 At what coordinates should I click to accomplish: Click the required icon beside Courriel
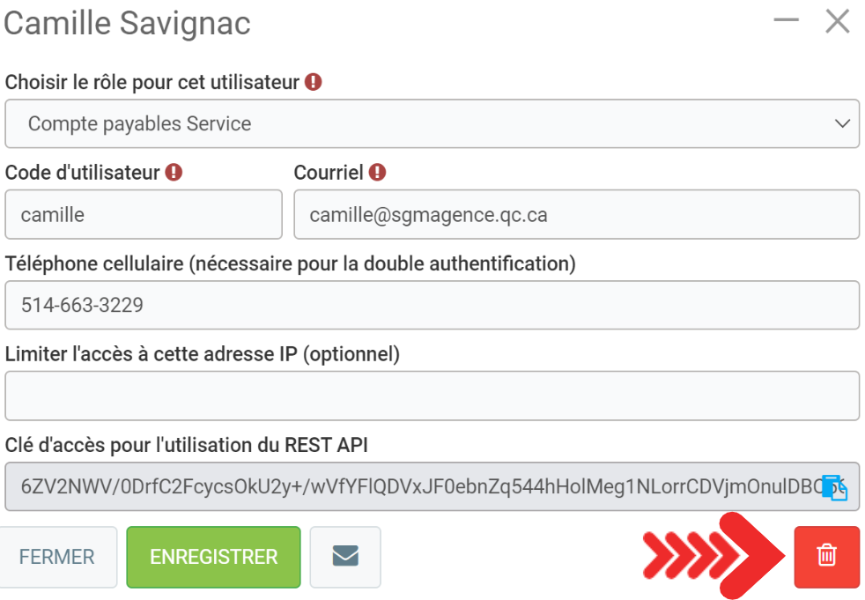pos(378,173)
